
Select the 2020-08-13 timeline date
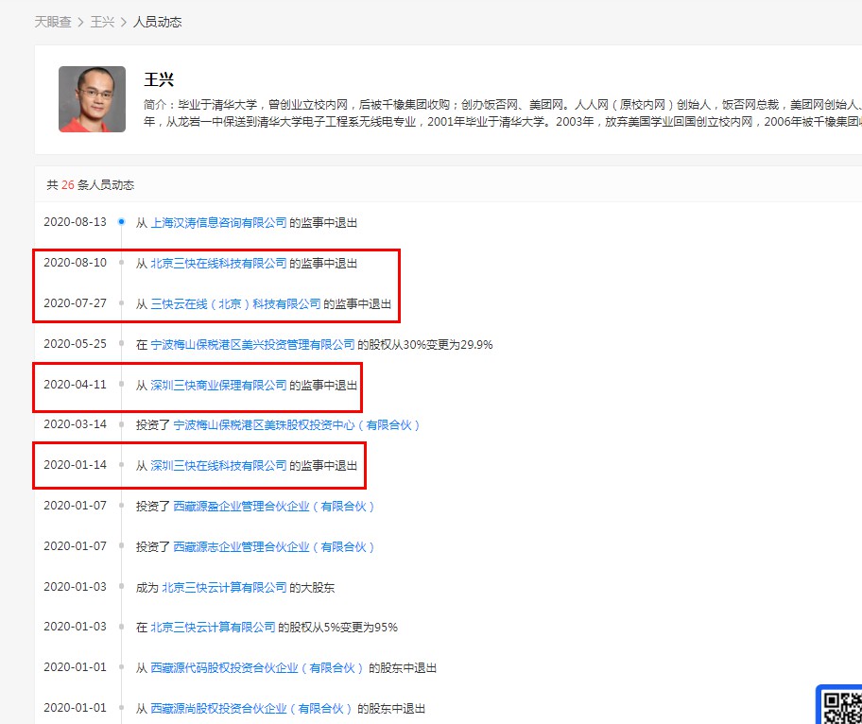[x=75, y=222]
